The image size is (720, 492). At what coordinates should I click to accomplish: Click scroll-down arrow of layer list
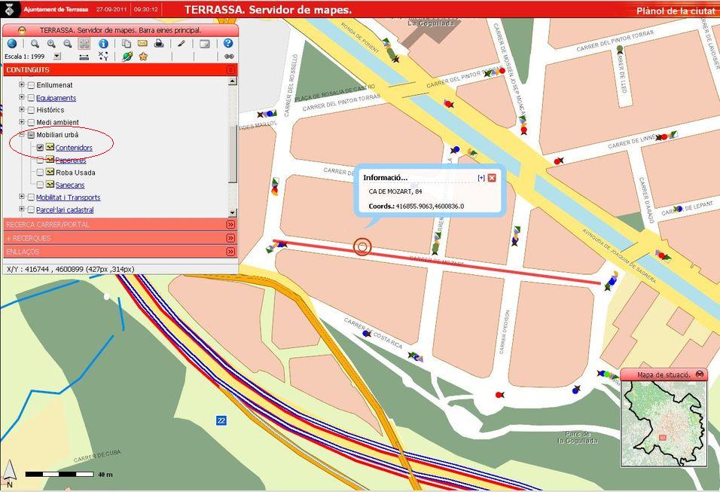[x=233, y=212]
